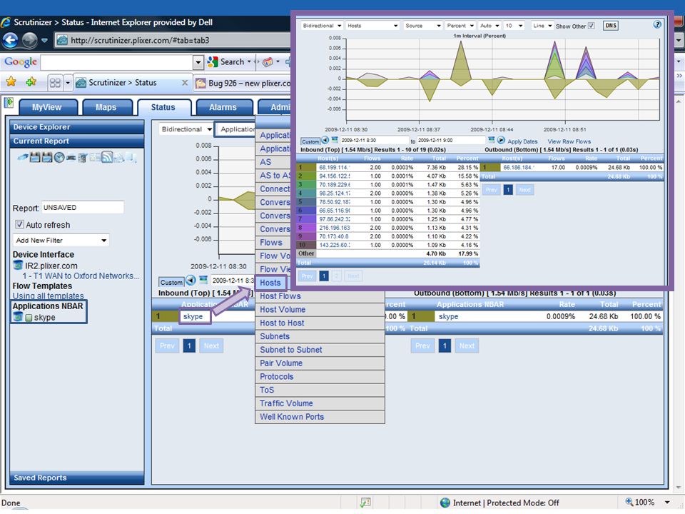Click the blue help question mark icon
Viewport: 685px width, 514px height.
point(657,24)
